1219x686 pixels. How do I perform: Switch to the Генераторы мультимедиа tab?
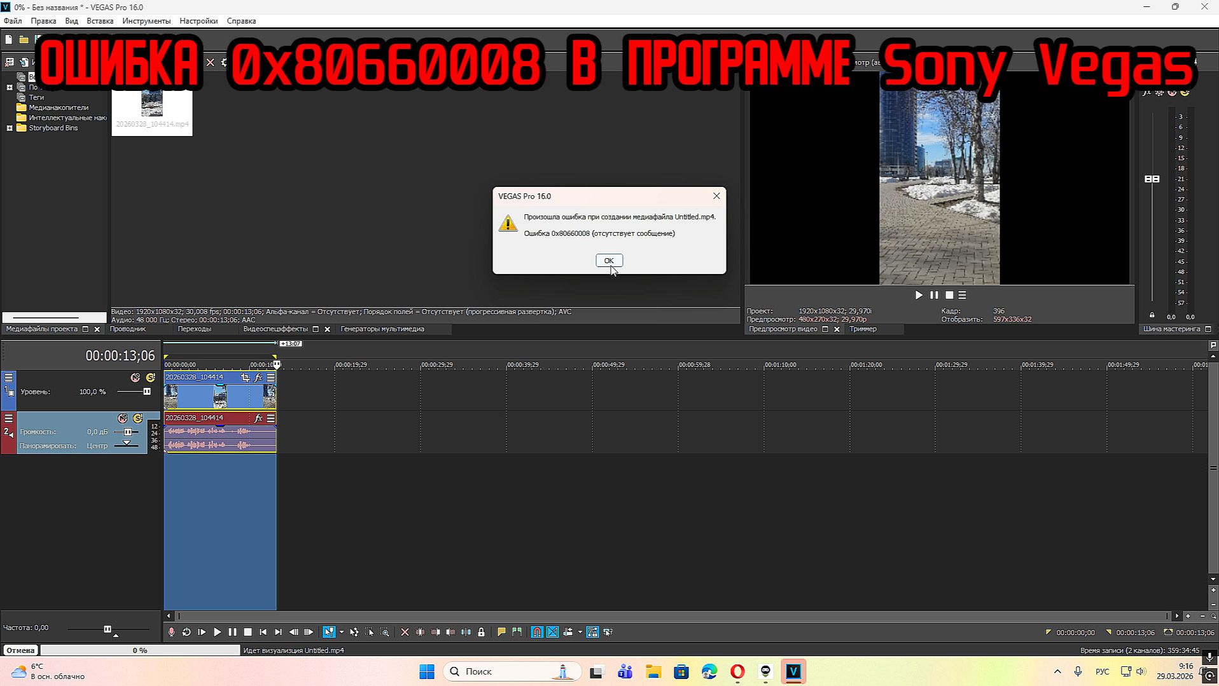click(x=382, y=329)
